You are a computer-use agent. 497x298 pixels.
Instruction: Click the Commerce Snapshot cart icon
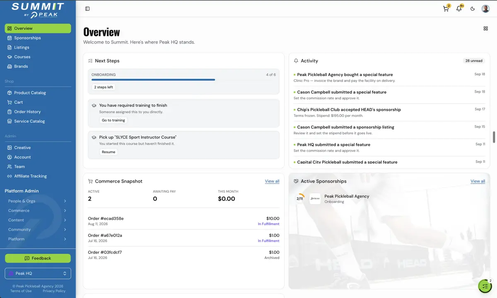pyautogui.click(x=90, y=181)
